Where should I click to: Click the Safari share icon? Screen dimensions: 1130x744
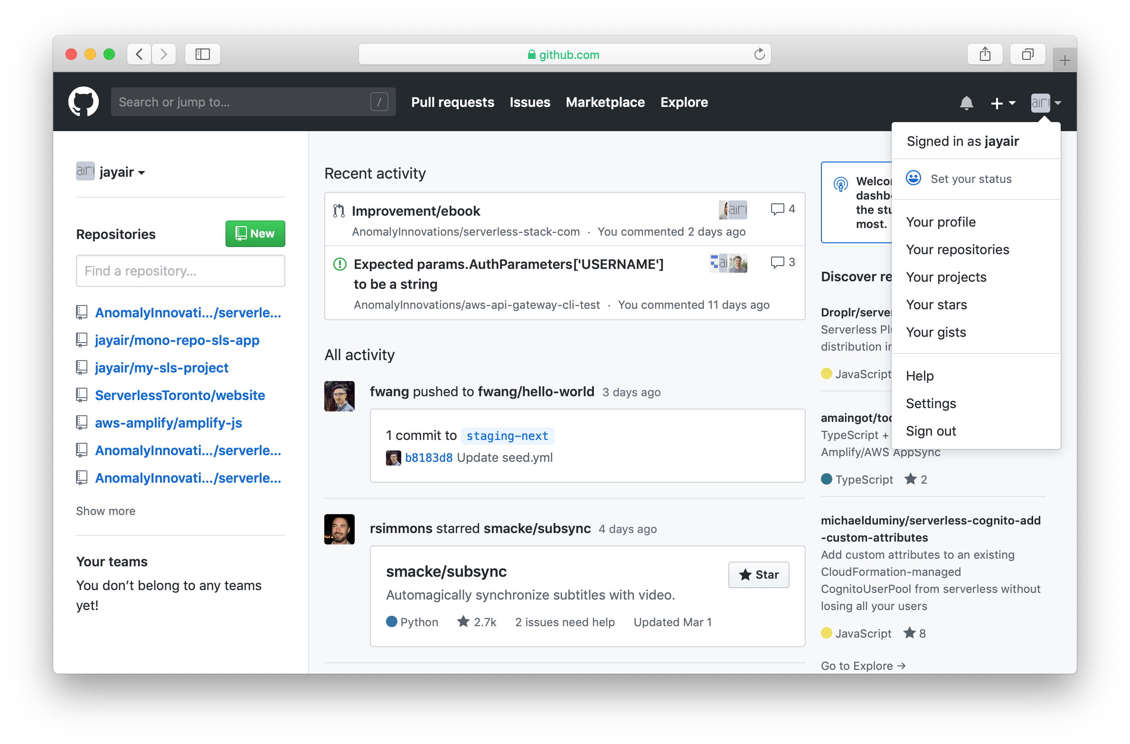click(985, 55)
